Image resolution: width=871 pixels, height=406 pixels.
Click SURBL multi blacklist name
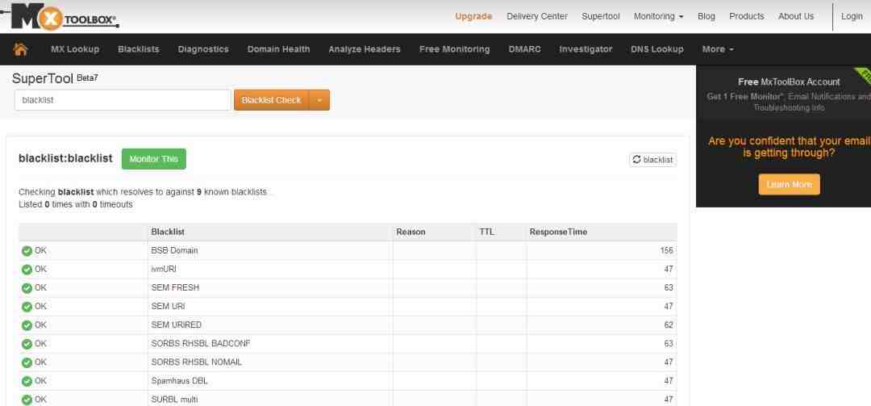(174, 400)
